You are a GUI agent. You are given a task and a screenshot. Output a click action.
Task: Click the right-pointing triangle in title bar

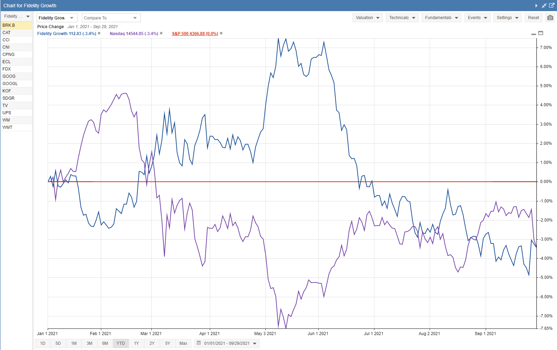pos(536,6)
